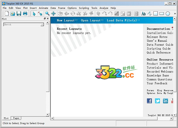Switch to the Plot tab at bottom
Screen dimensions: 178x128
(6, 118)
